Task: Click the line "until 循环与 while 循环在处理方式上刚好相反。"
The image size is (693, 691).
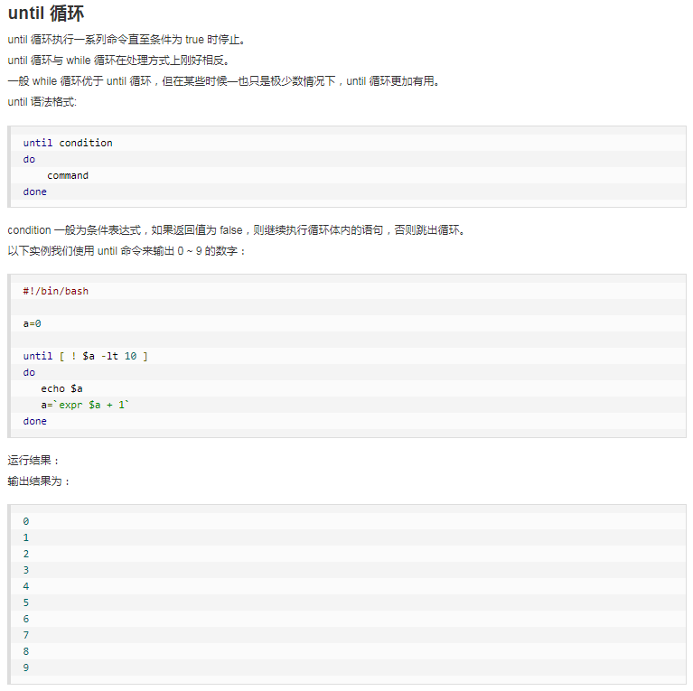Action: coord(118,61)
